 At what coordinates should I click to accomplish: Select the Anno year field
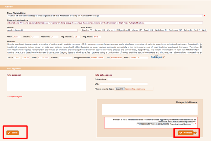[x=16, y=37]
